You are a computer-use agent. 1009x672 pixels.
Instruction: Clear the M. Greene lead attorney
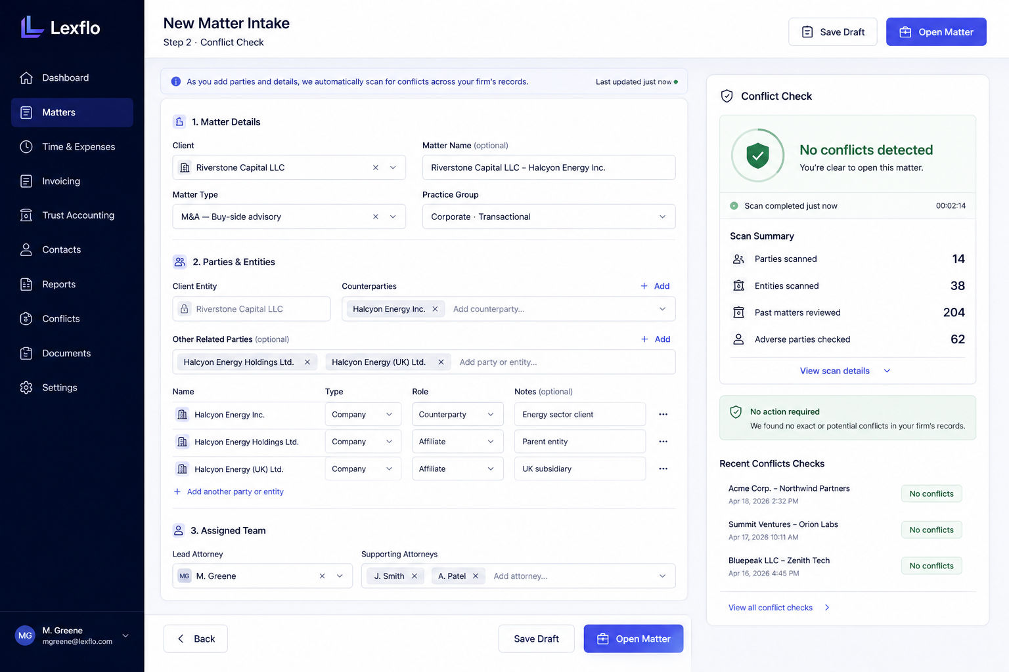coord(322,576)
